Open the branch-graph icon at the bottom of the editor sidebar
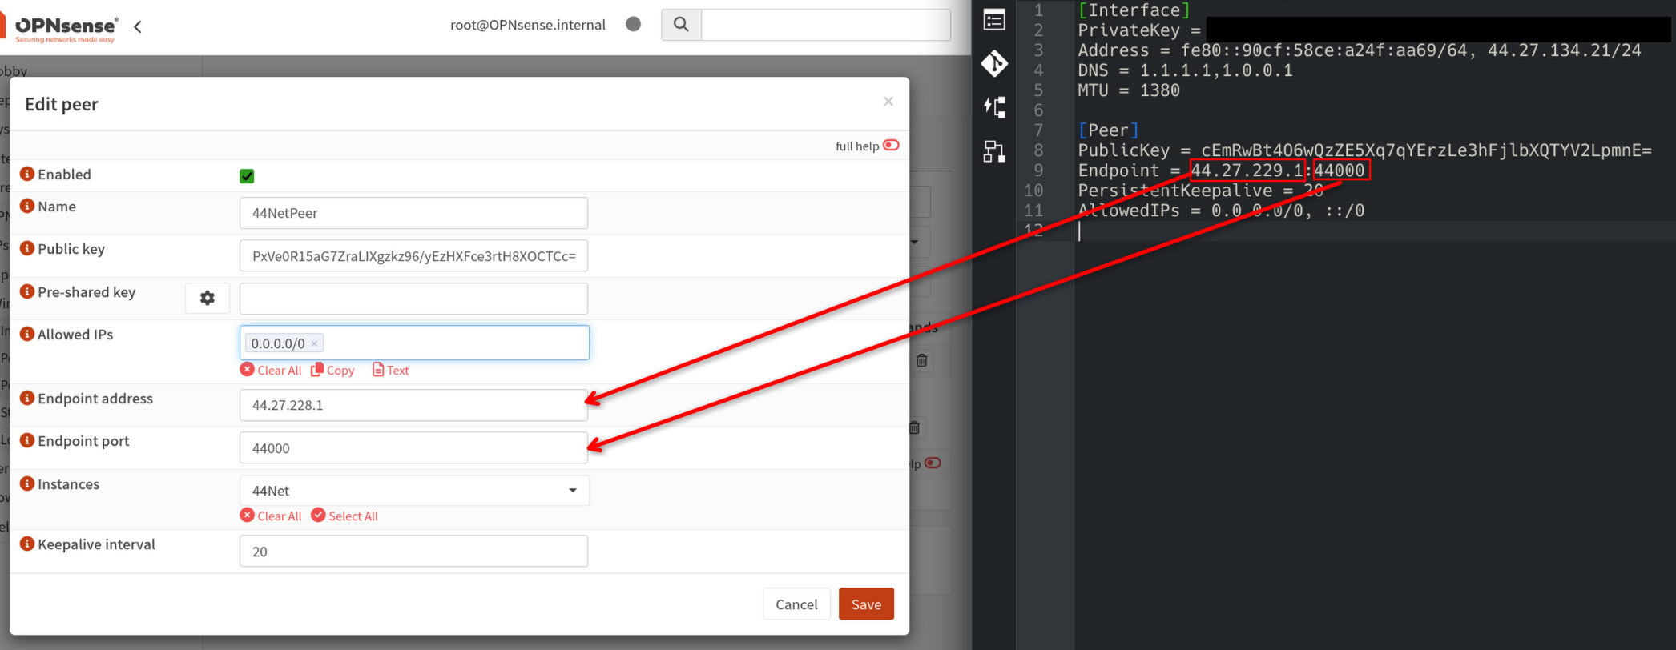This screenshot has height=650, width=1676. (994, 150)
